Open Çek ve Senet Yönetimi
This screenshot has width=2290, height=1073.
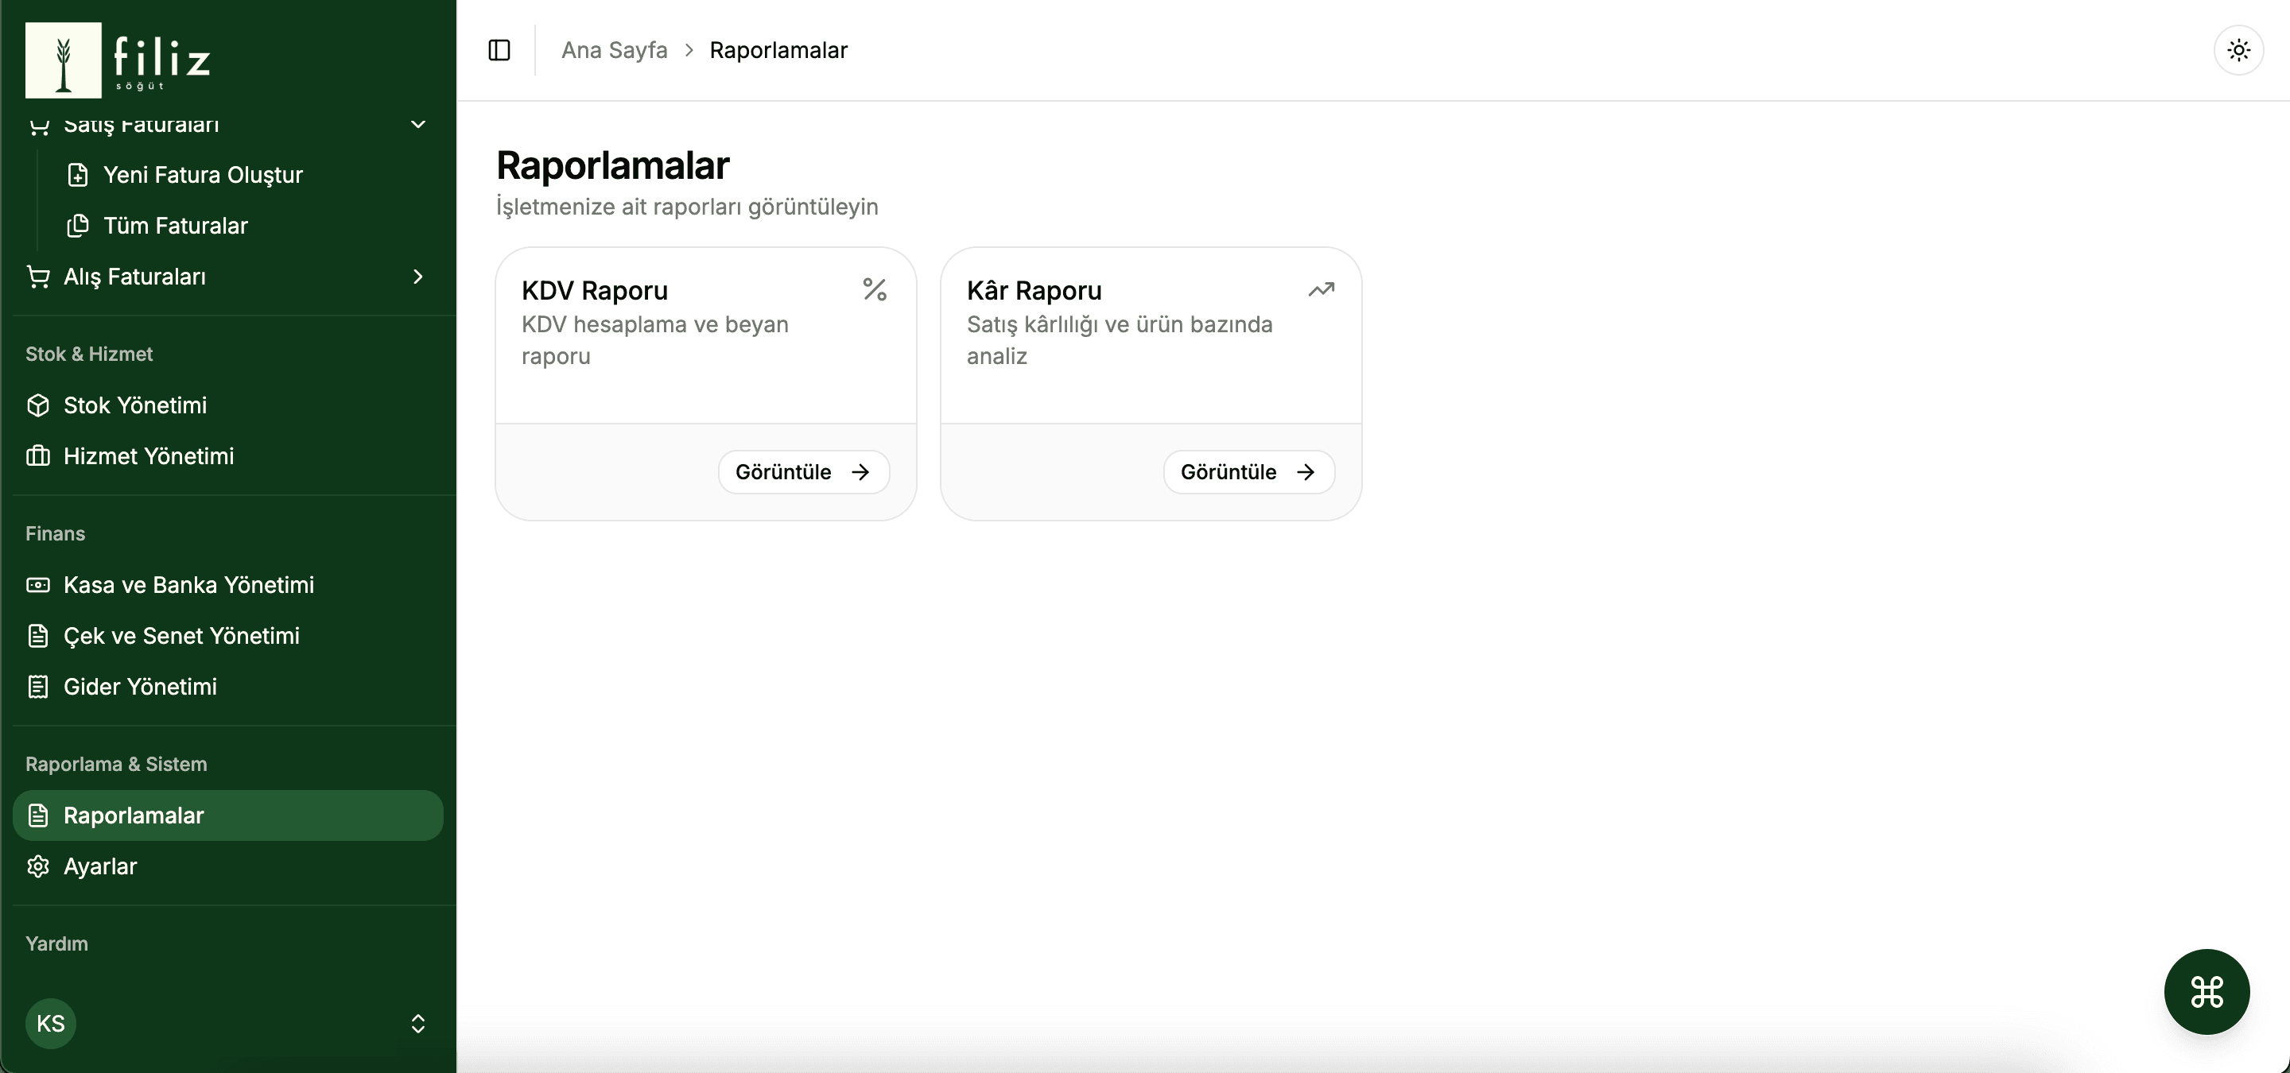228,636
